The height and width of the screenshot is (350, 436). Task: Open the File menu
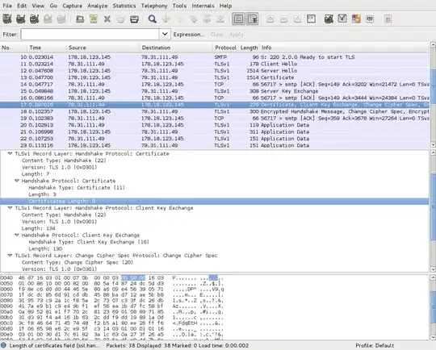(7, 6)
